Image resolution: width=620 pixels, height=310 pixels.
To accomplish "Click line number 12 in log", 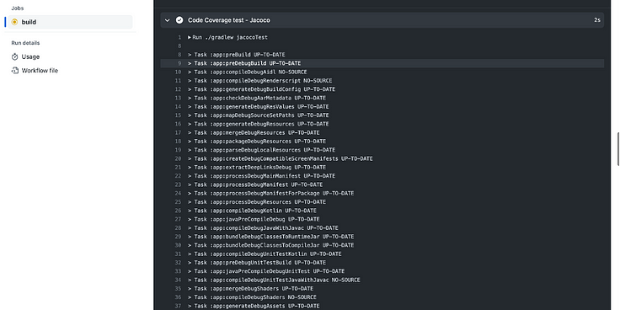I will coord(178,89).
